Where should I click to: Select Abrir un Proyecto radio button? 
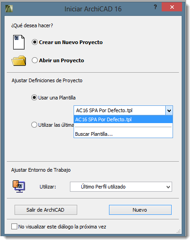click(x=35, y=60)
